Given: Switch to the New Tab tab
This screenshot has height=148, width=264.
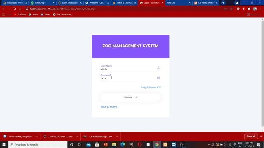Looking at the screenshot, I should pos(179,3).
